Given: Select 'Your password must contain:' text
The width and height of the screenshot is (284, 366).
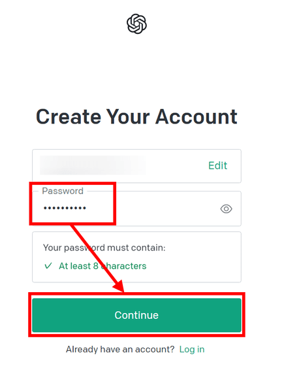Looking at the screenshot, I should pos(104,248).
